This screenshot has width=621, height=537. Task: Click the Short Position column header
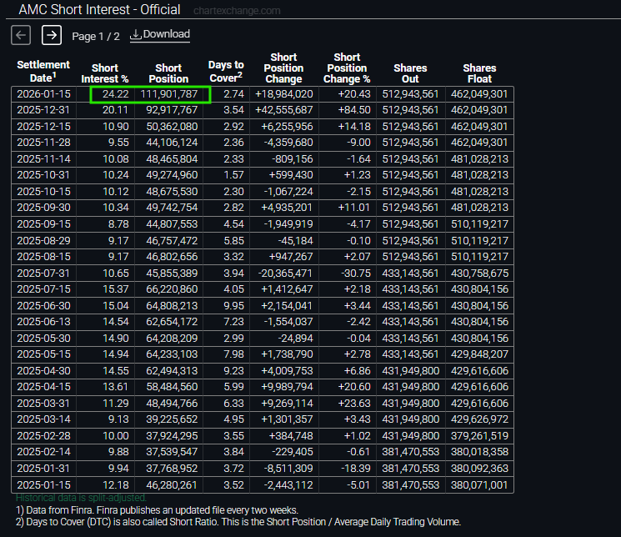click(168, 73)
